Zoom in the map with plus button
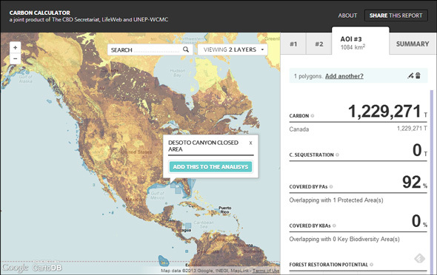The image size is (437, 275). pos(16,47)
